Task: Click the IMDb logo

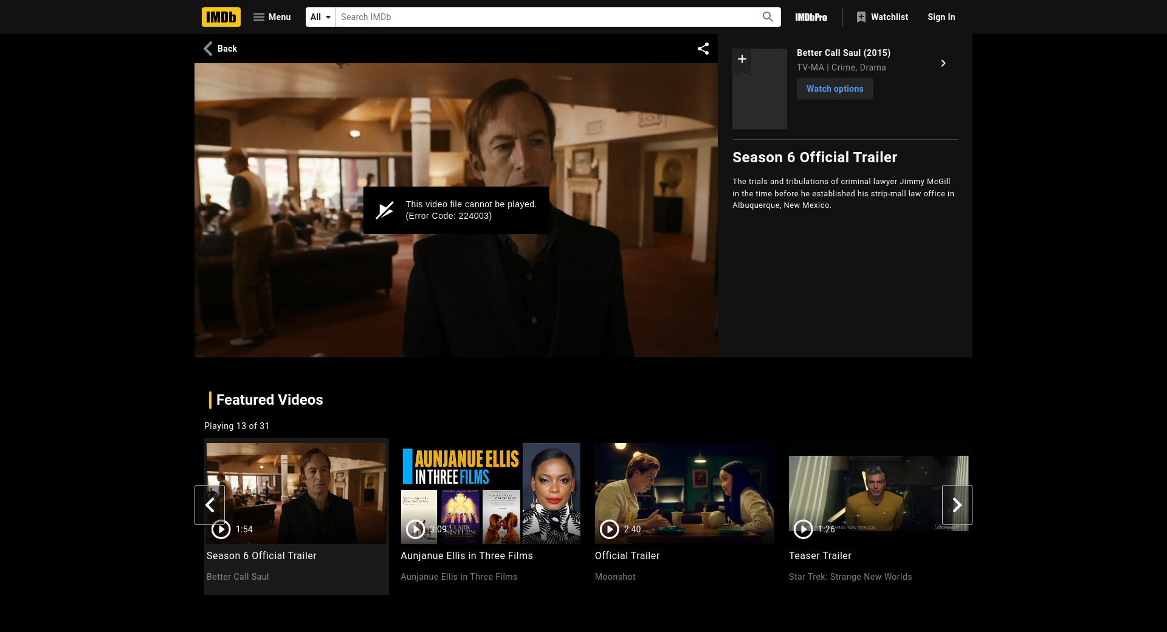Action: click(221, 17)
